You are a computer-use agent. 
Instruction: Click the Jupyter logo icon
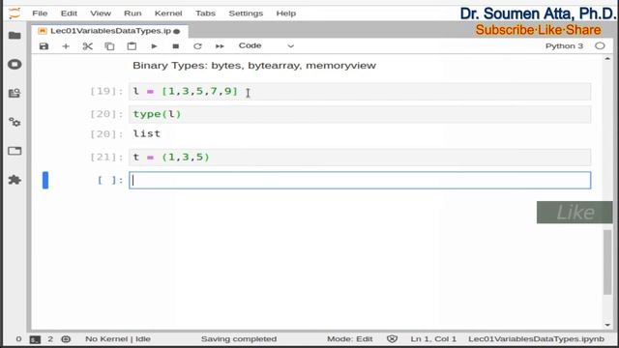(15, 13)
